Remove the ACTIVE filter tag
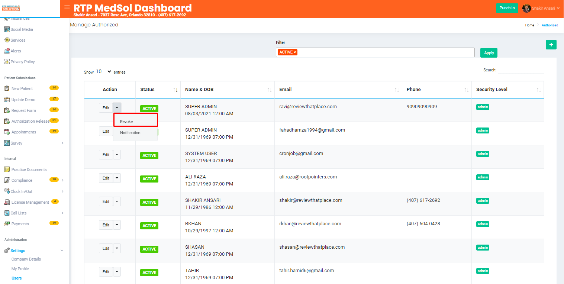The height and width of the screenshot is (284, 564). point(295,52)
